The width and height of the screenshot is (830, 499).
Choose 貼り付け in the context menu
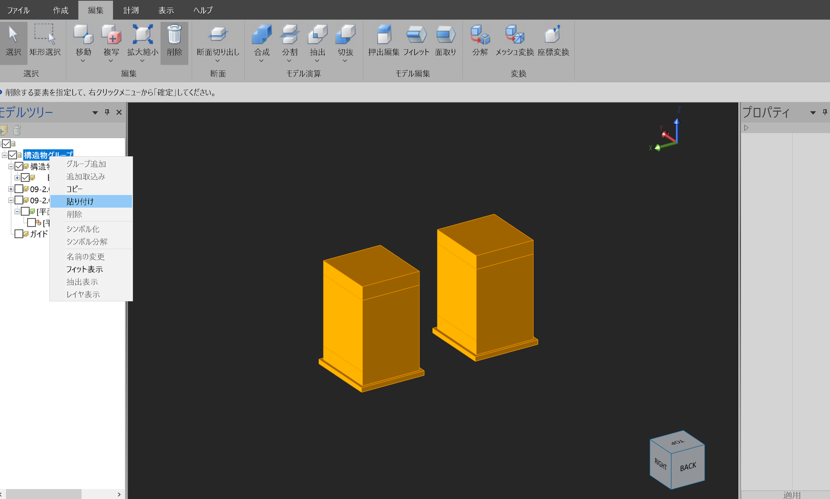[x=91, y=201]
